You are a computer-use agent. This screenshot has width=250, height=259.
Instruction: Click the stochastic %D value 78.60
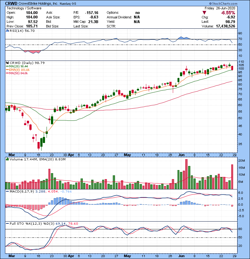73,223
